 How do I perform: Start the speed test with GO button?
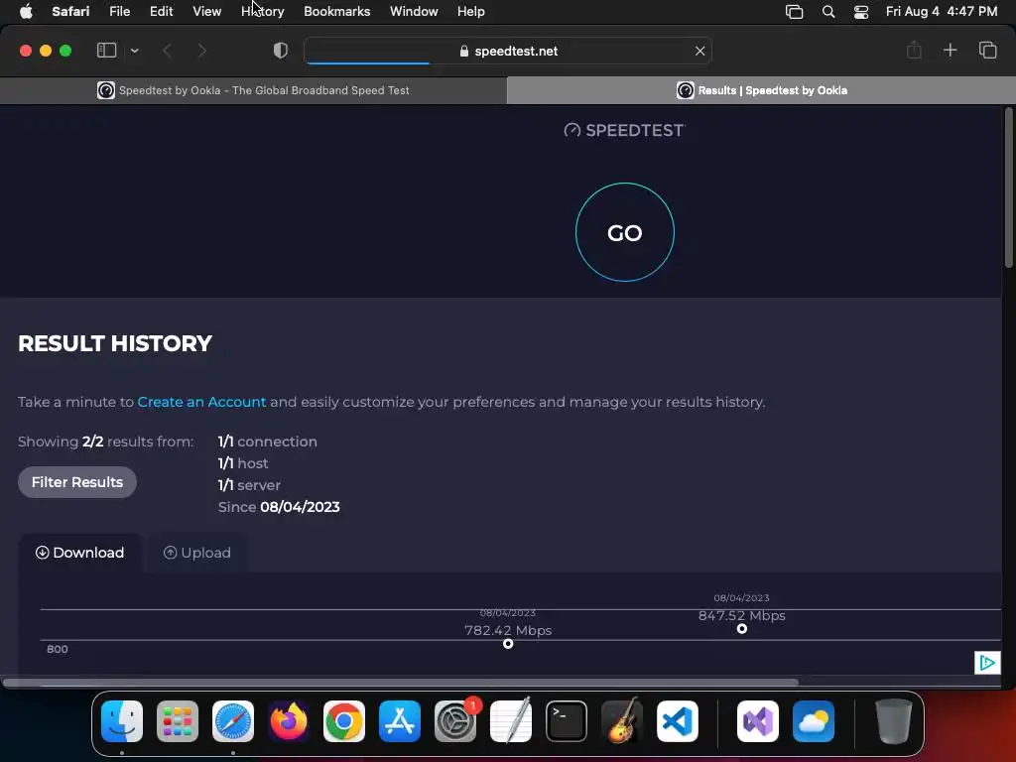625,232
